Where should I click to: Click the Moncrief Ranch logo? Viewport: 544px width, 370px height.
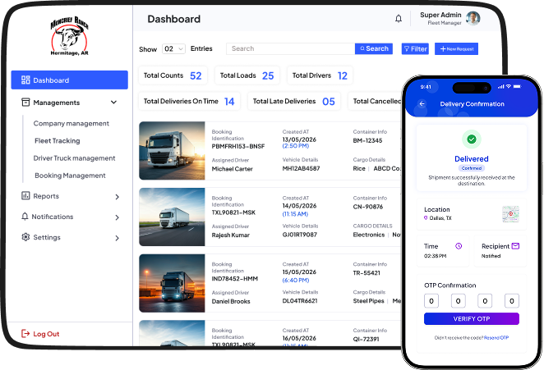[69, 36]
